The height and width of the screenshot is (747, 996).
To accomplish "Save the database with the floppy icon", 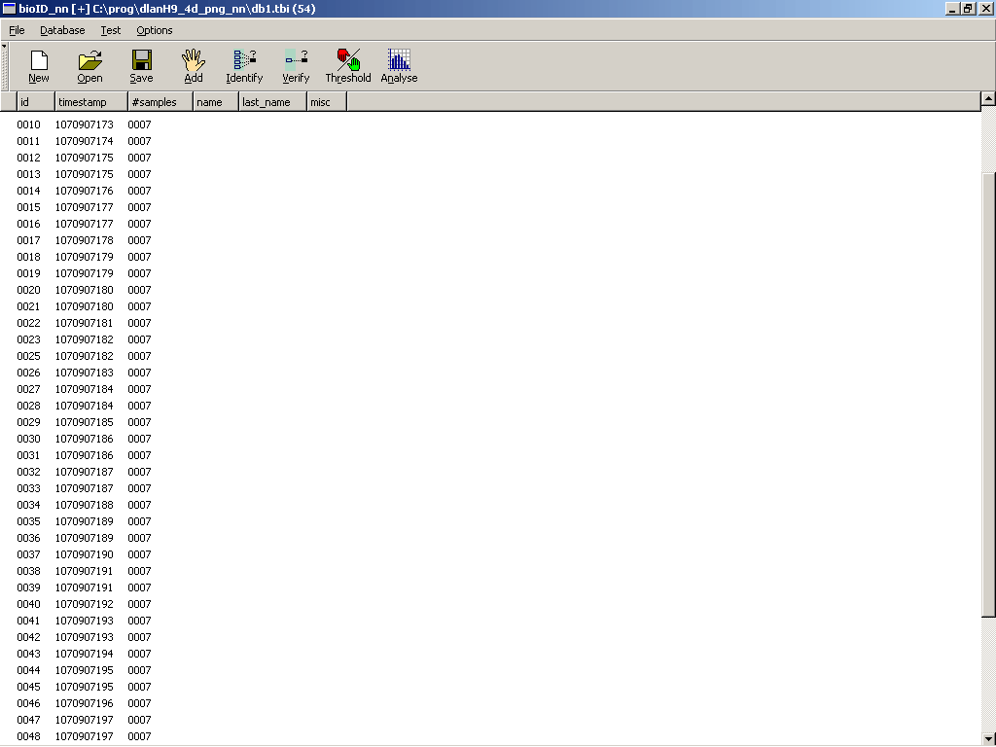I will click(141, 65).
